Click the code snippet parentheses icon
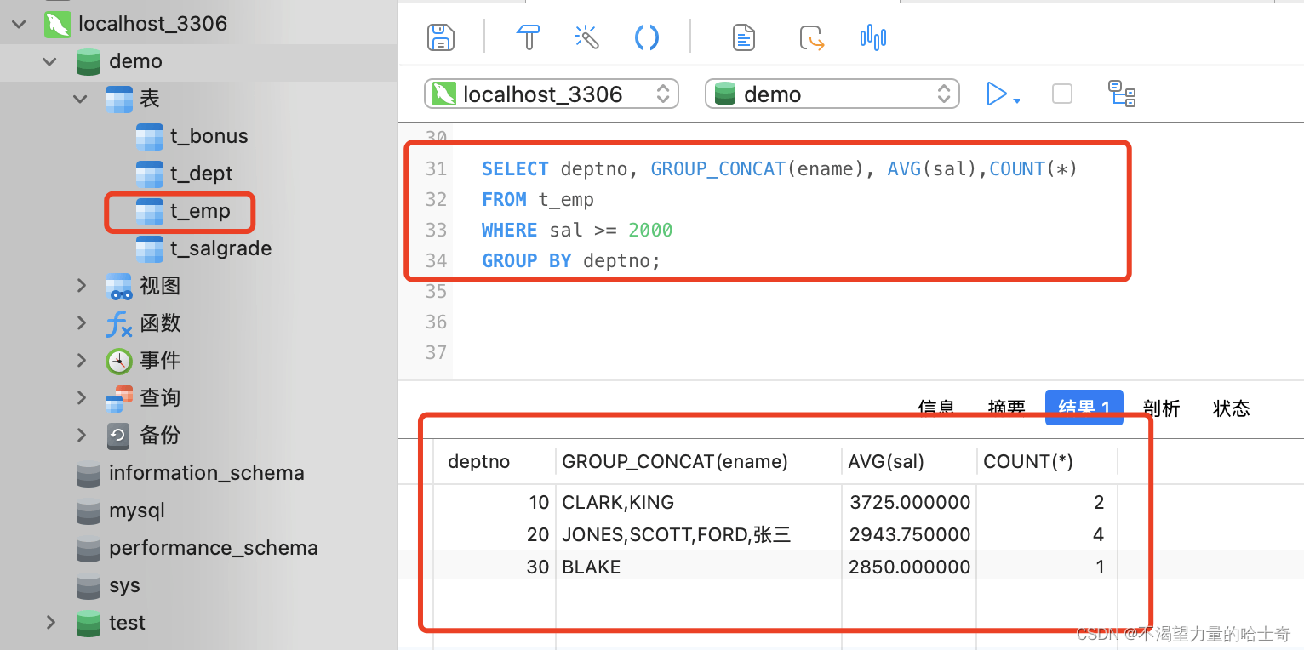This screenshot has height=650, width=1304. (x=647, y=37)
